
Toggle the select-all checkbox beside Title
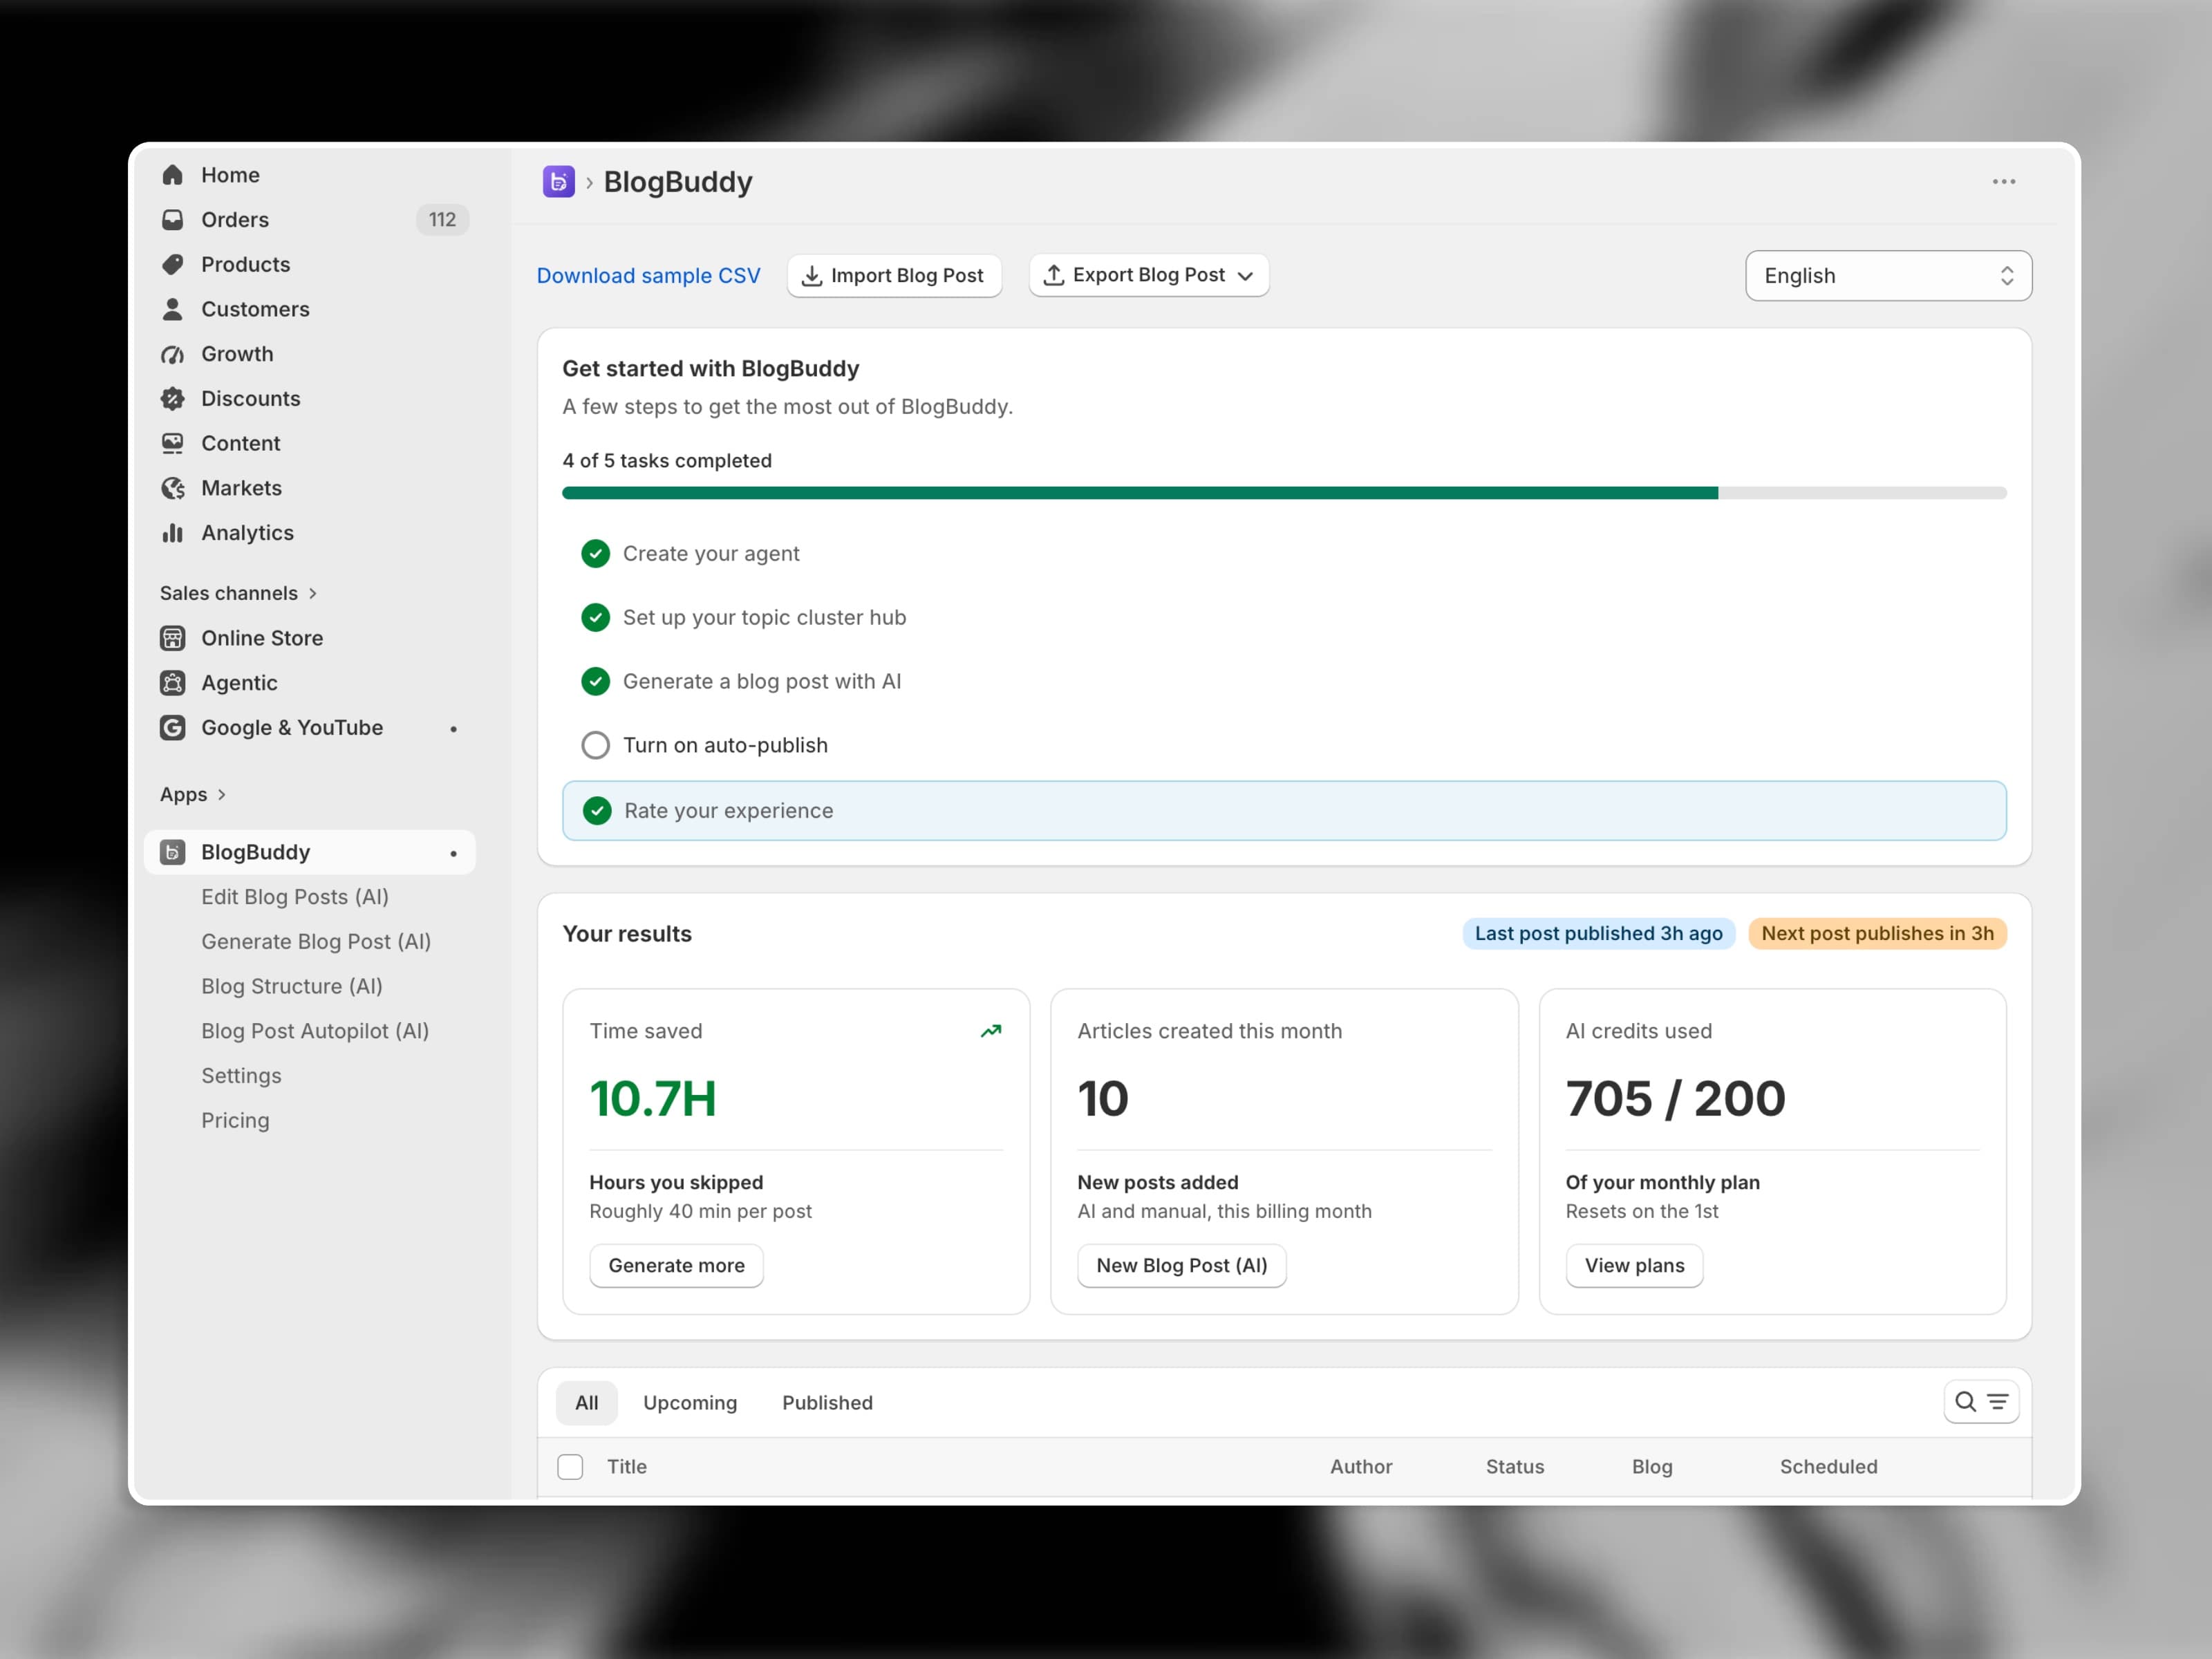(570, 1467)
